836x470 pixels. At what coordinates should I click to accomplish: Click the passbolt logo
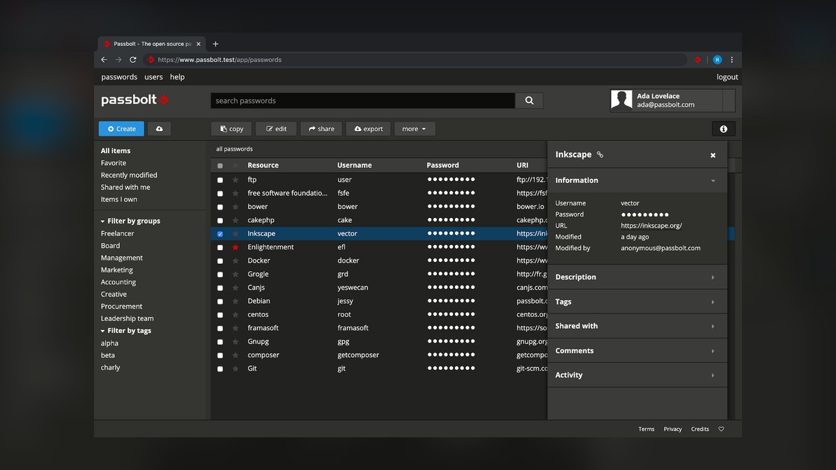(x=135, y=100)
